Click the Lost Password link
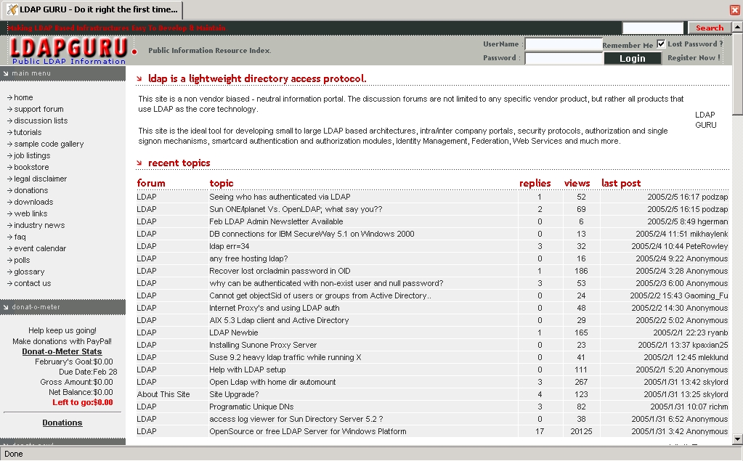Screen dimensions: 743x461 coord(695,44)
